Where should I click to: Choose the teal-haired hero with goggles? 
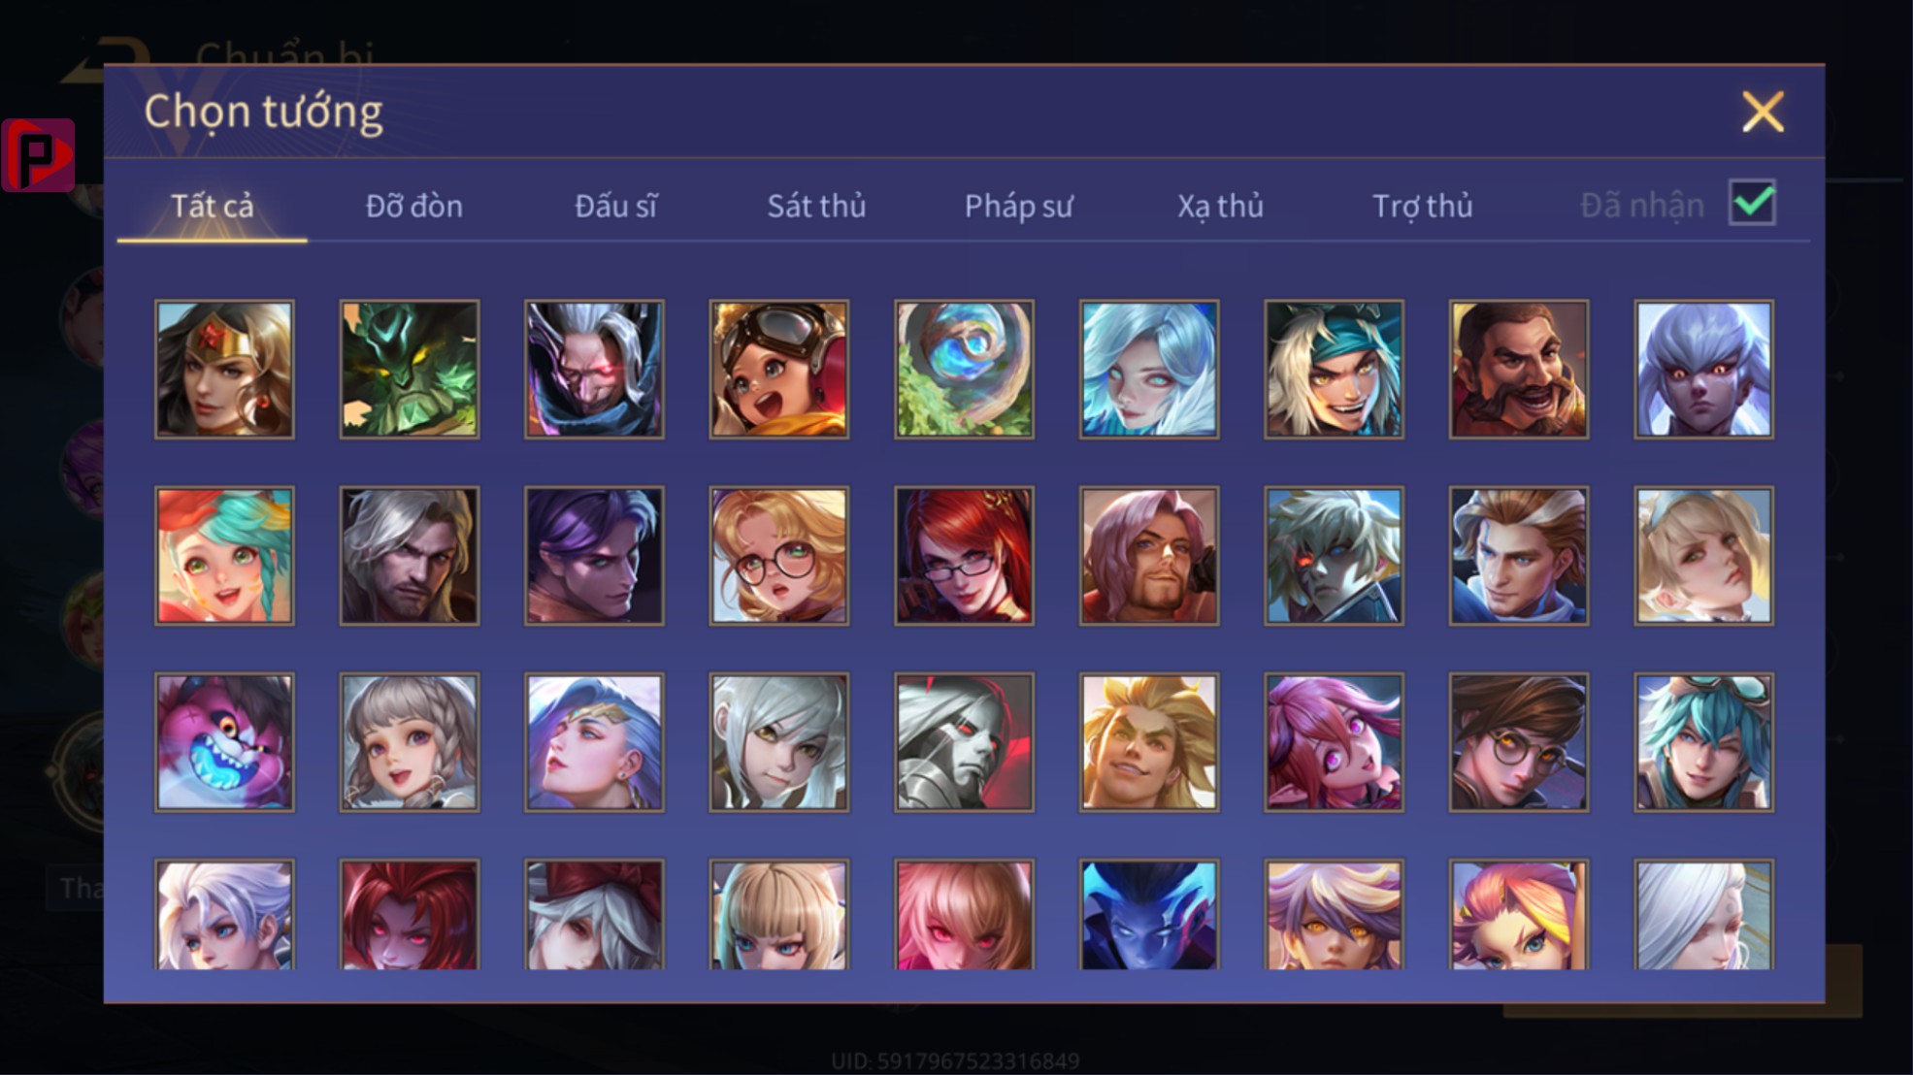[x=1703, y=742]
